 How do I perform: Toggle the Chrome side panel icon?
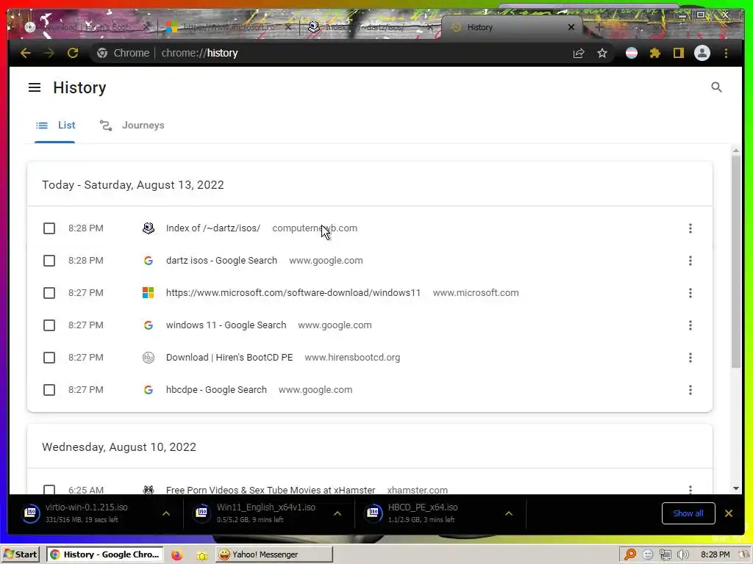click(678, 53)
